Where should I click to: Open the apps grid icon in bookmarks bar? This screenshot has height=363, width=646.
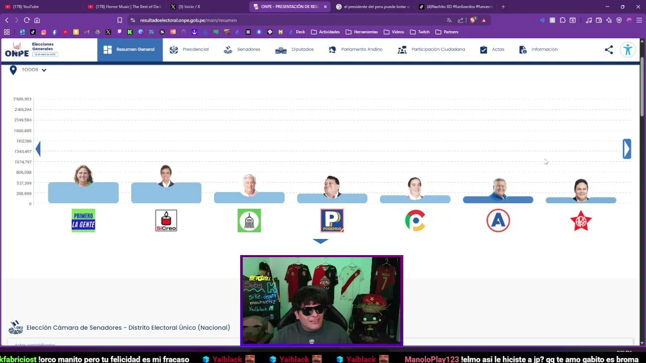(x=7, y=32)
